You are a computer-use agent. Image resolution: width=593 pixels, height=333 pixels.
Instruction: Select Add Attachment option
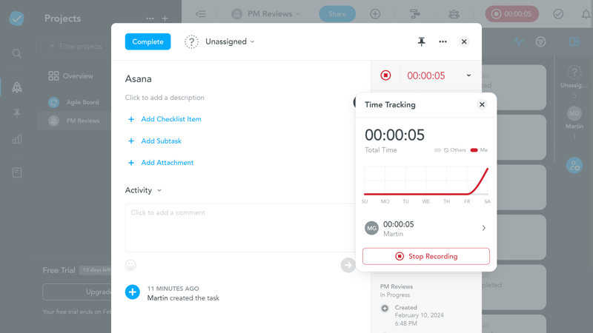(167, 163)
